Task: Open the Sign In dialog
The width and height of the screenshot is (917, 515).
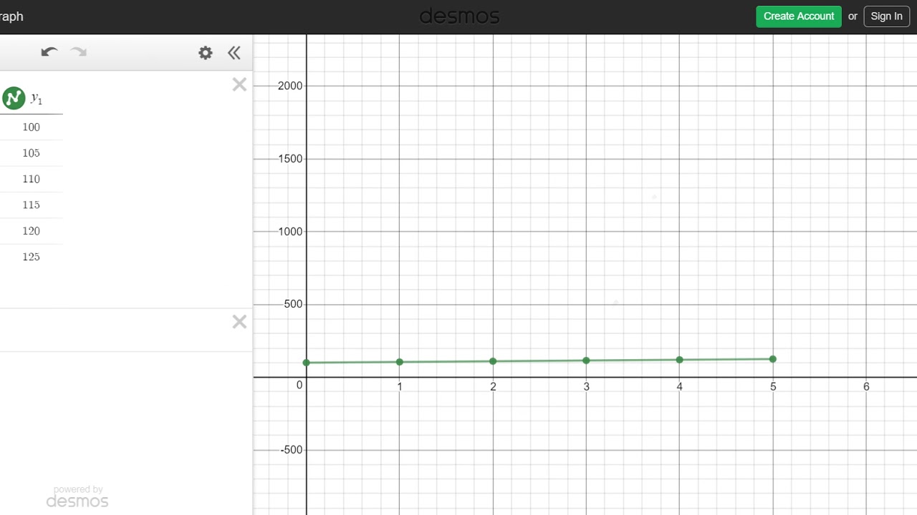Action: pyautogui.click(x=886, y=16)
